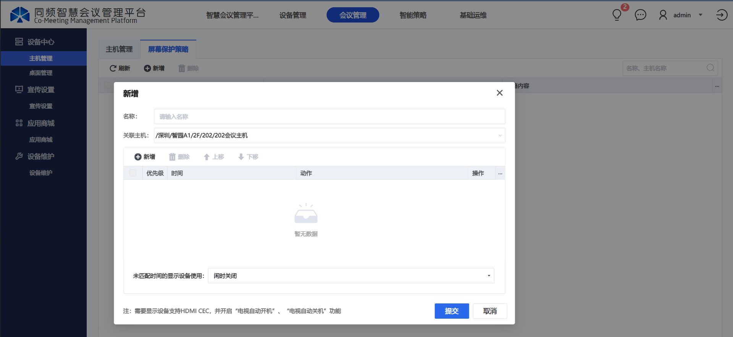733x337 pixels.
Task: Open the chat messages icon
Action: click(x=640, y=15)
